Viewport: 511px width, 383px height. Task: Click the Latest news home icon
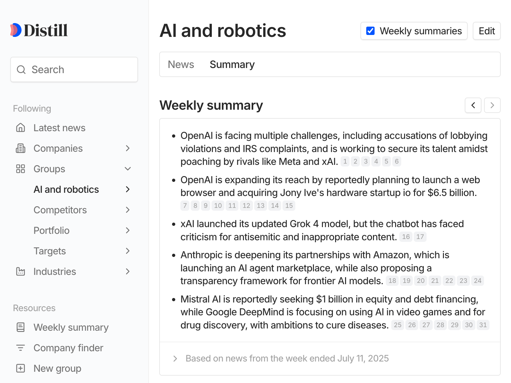coord(21,128)
